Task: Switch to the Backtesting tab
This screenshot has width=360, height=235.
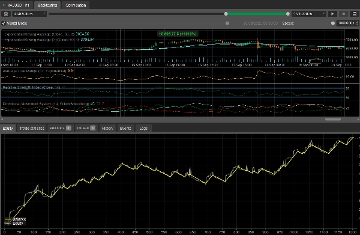Action: (x=47, y=5)
